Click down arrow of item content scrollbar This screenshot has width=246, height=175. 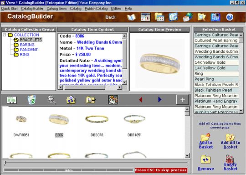click(x=124, y=82)
